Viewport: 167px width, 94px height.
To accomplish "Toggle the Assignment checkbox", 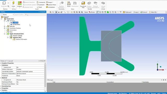I will [3, 80].
